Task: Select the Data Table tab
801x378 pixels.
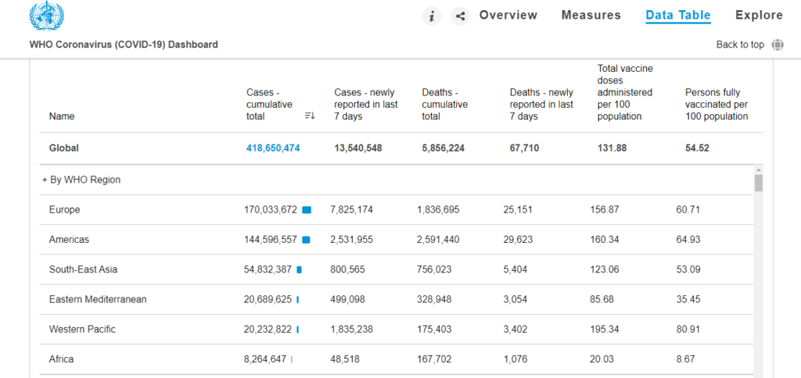Action: (x=677, y=15)
